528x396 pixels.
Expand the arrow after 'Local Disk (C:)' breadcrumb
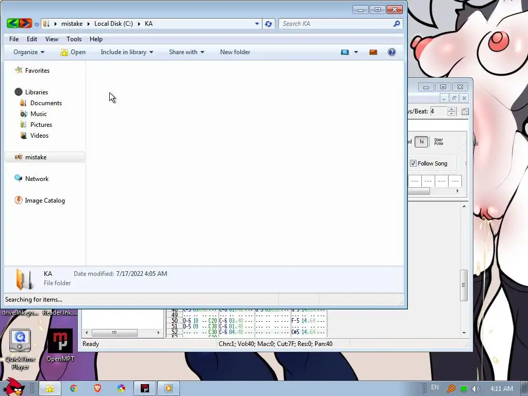139,24
